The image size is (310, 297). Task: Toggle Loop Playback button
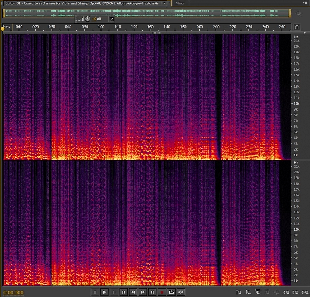[171, 292]
